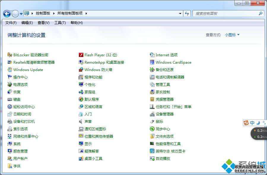The image size is (267, 175).
Task: Open 设备和打印机 printer icon
Action: (10, 121)
